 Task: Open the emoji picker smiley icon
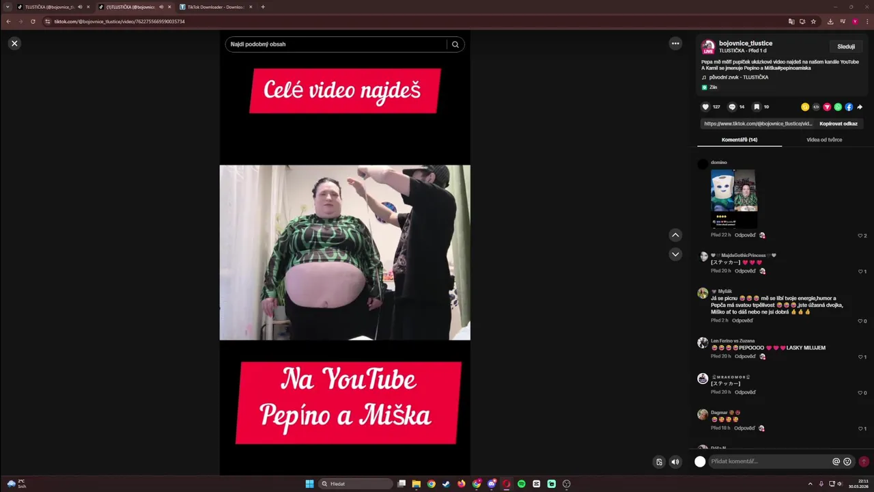click(847, 462)
